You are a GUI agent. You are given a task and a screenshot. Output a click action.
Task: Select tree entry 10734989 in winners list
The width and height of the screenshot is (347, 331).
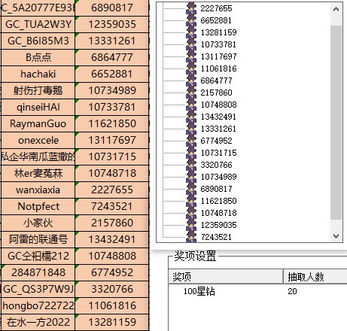218,177
